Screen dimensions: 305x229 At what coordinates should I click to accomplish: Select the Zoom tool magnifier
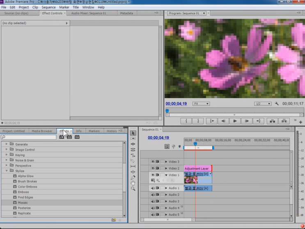pos(133,189)
